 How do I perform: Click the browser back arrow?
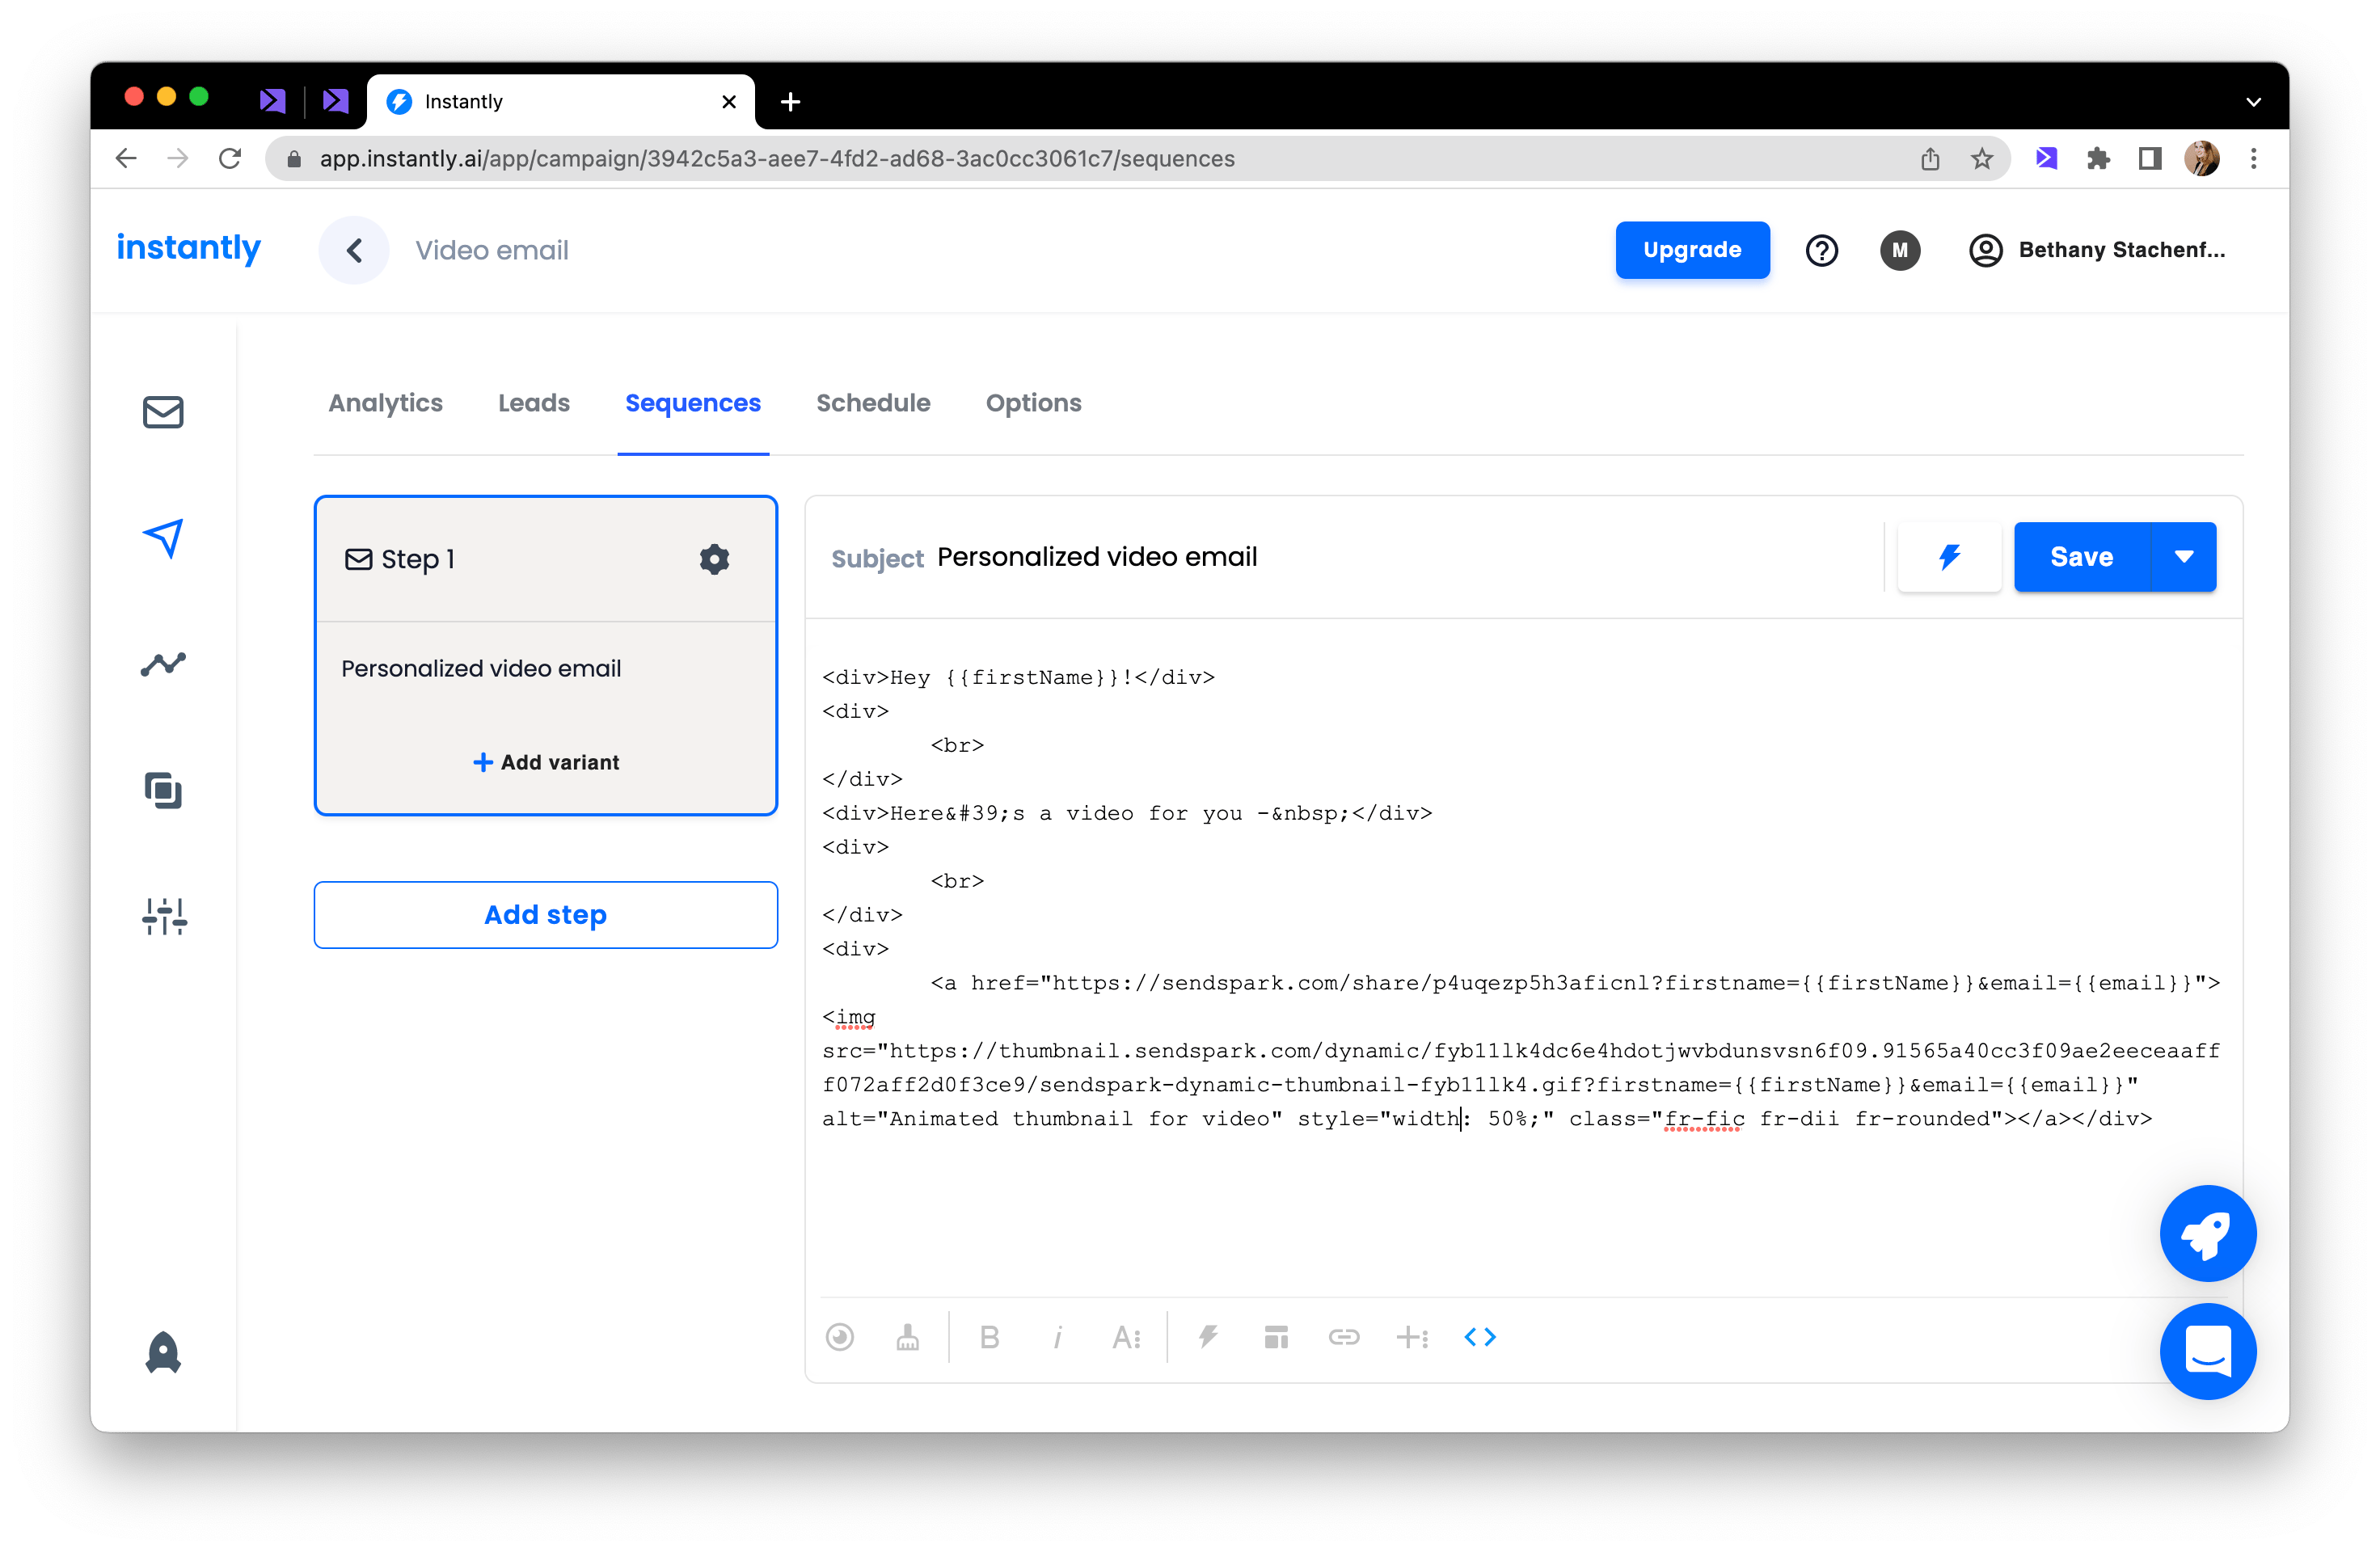pos(126,158)
